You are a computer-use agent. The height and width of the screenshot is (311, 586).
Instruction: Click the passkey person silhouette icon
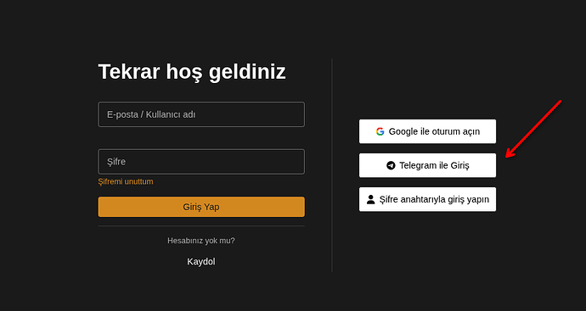(371, 199)
